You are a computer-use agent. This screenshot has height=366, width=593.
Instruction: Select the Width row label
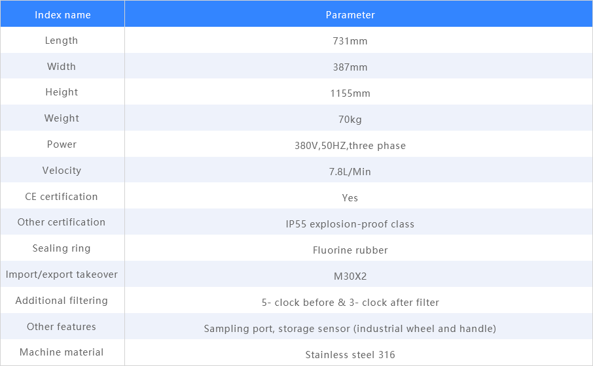pyautogui.click(x=62, y=67)
